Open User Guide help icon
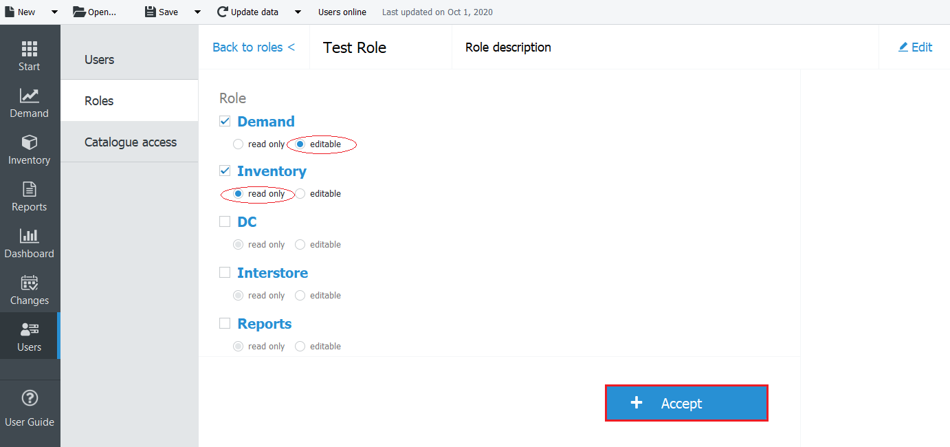 tap(30, 398)
